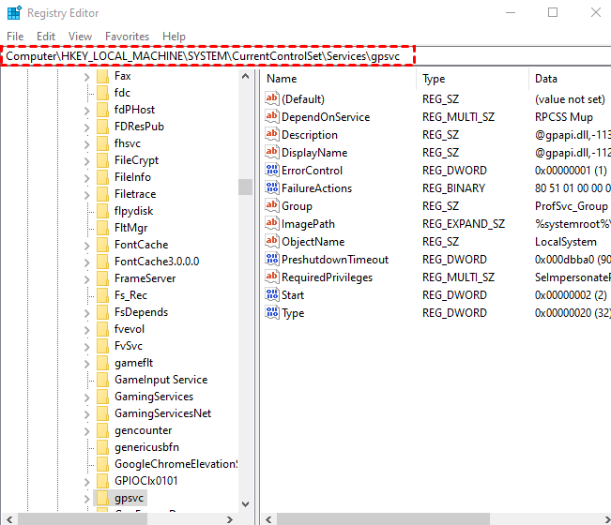Image resolution: width=611 pixels, height=525 pixels.
Task: Click the Start DWORD value icon
Action: tap(272, 294)
